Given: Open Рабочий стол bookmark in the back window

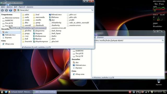Looking at the screenshot, I should tap(79, 65).
